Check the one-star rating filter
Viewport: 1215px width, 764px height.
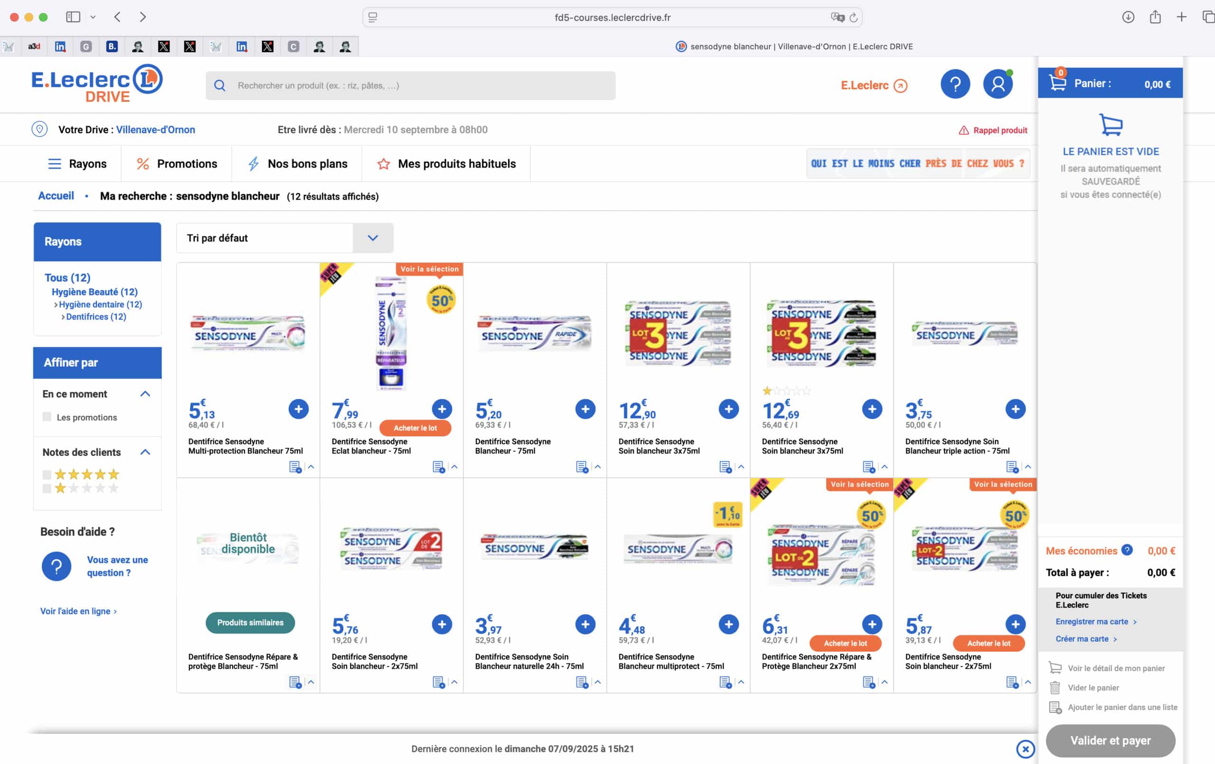click(x=47, y=488)
